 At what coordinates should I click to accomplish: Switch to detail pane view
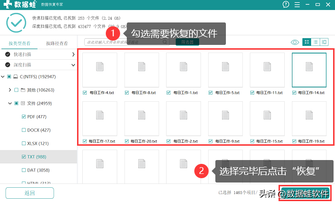click(x=324, y=42)
